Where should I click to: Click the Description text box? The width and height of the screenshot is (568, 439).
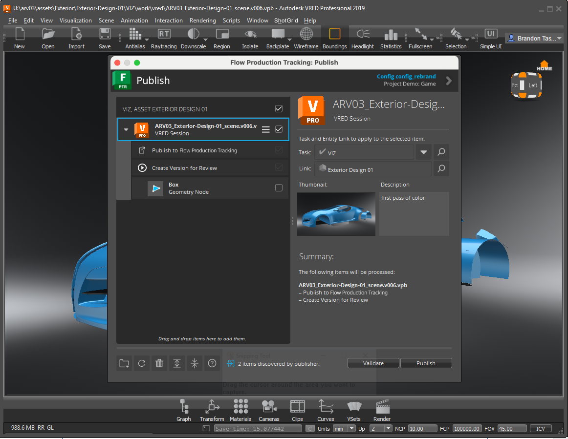(x=414, y=214)
